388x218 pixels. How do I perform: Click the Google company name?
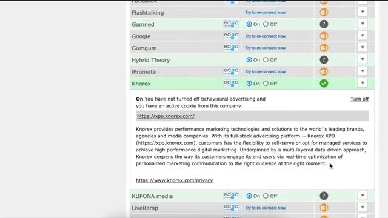[141, 36]
